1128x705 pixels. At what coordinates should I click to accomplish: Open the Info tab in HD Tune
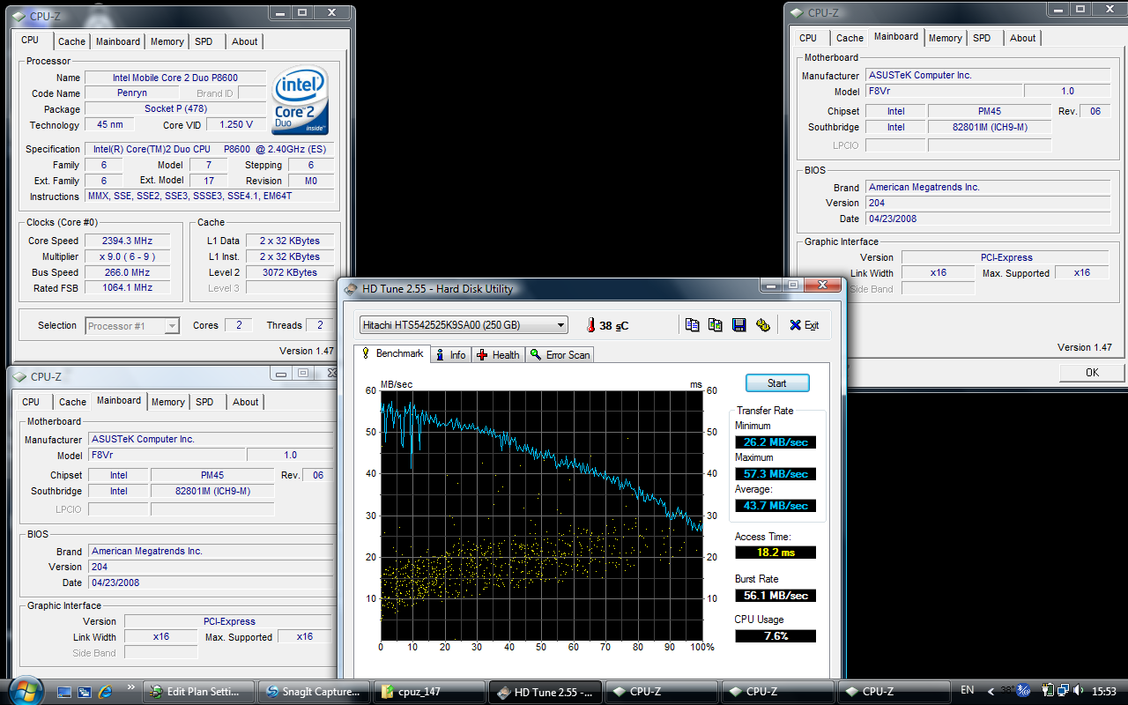[451, 355]
